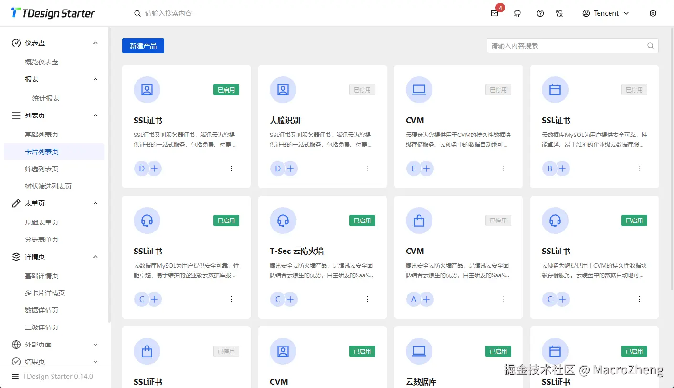Open the Tencent user account dropdown
This screenshot has height=388, width=674.
pyautogui.click(x=606, y=13)
